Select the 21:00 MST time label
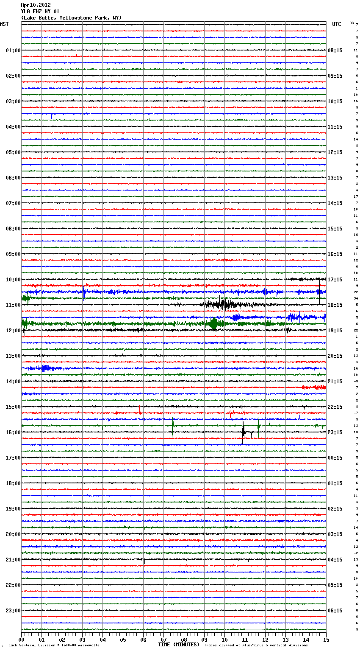 [x=13, y=560]
